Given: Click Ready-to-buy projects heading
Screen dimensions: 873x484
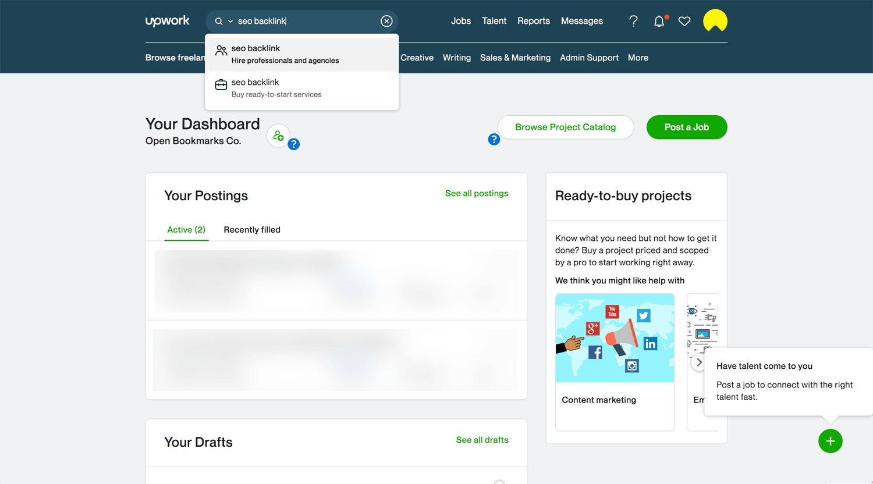Looking at the screenshot, I should point(623,195).
